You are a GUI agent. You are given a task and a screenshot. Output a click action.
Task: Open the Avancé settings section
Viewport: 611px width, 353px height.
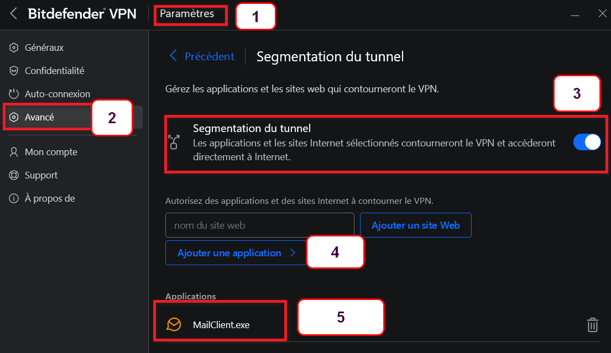pos(39,117)
